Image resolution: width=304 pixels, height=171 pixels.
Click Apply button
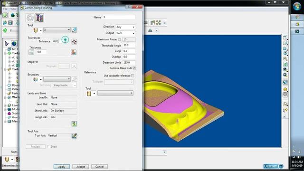coord(62,167)
